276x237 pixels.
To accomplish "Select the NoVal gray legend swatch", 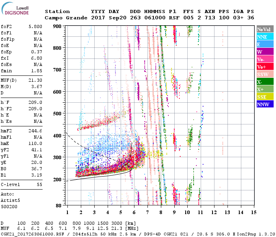I will [x=264, y=29].
